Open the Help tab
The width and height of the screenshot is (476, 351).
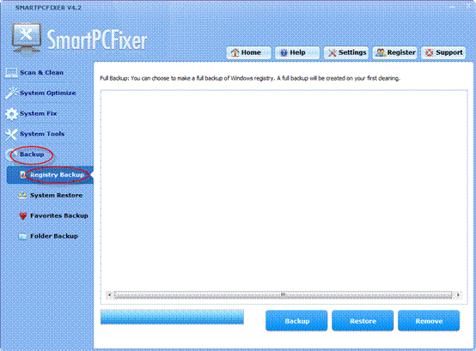[x=297, y=52]
